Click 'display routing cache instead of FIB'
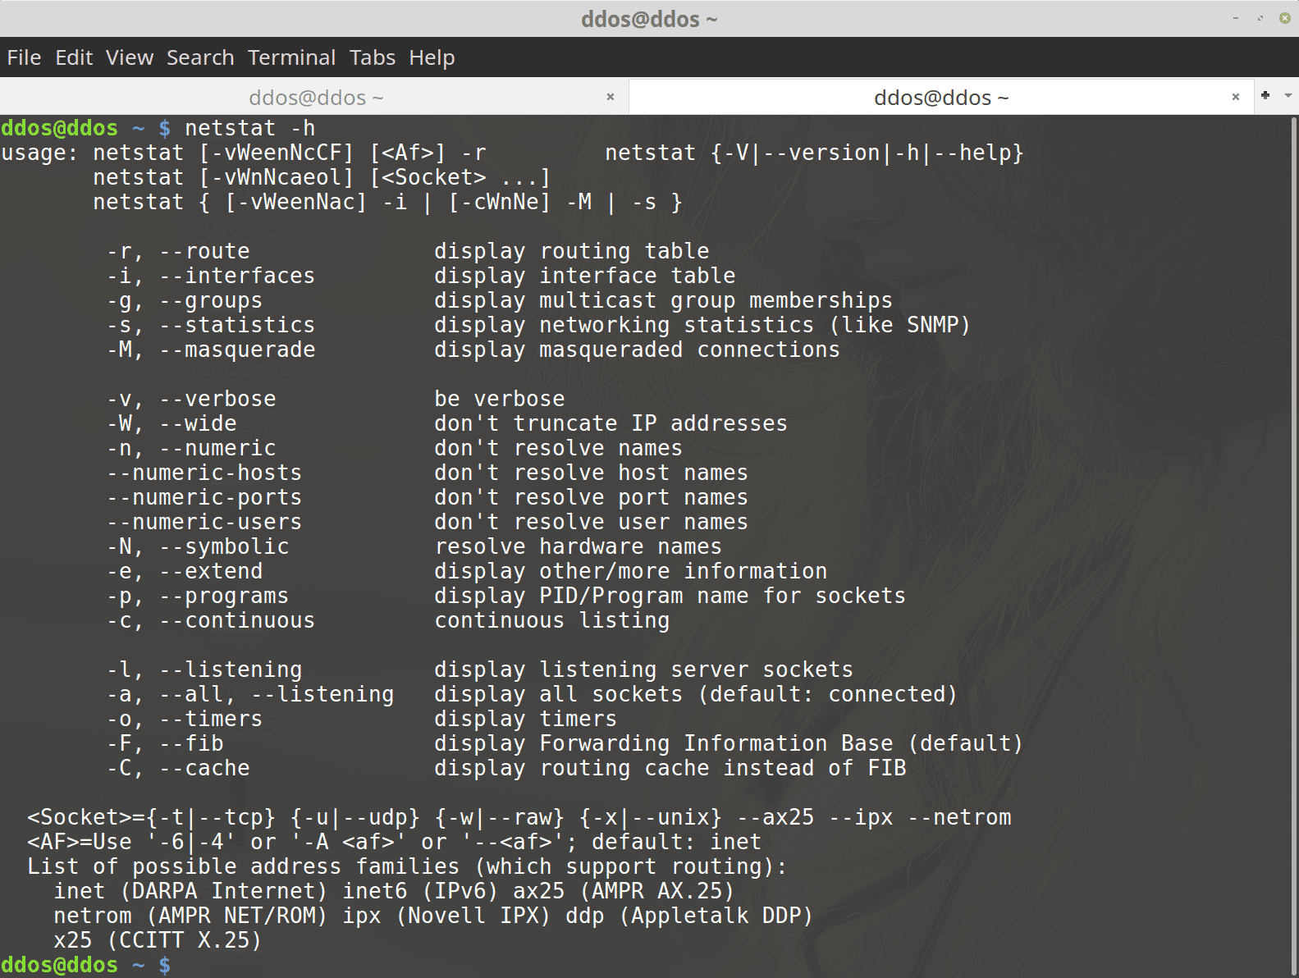Screen dimensions: 1299x978 click(670, 768)
